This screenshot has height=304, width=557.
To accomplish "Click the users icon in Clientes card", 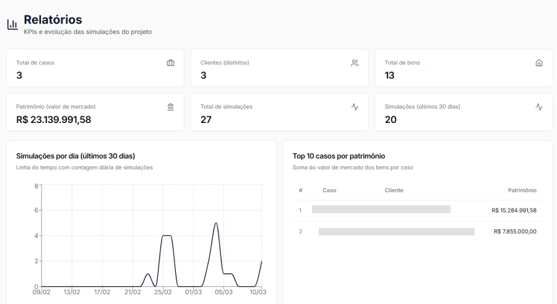I will [355, 63].
